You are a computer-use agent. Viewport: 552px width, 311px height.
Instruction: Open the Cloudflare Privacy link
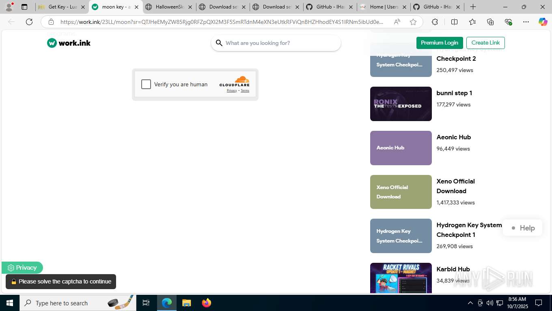coord(232,91)
